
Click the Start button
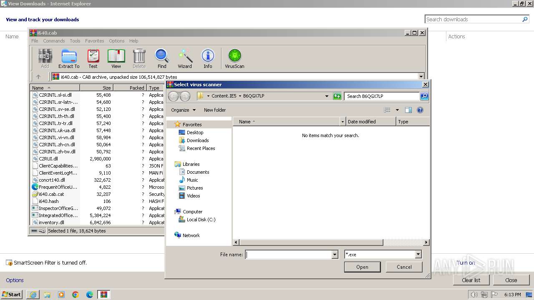point(12,295)
